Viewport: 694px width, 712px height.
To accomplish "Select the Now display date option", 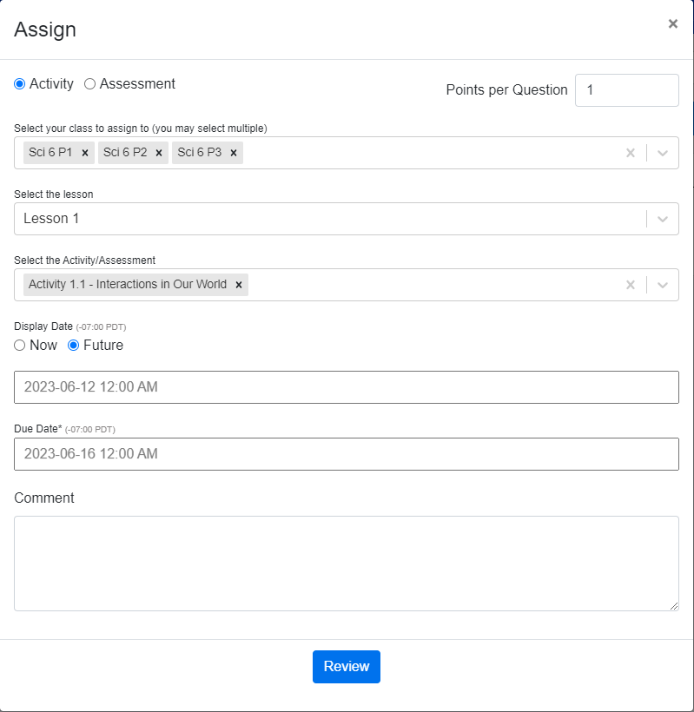I will [18, 345].
